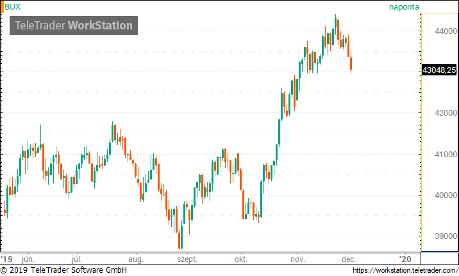Click the 'nov.' month label
The height and width of the screenshot is (276, 459).
[297, 259]
